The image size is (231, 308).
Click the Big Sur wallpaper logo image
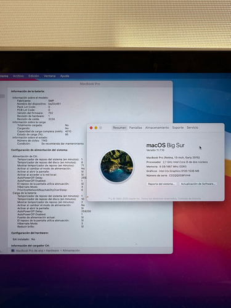click(116, 166)
